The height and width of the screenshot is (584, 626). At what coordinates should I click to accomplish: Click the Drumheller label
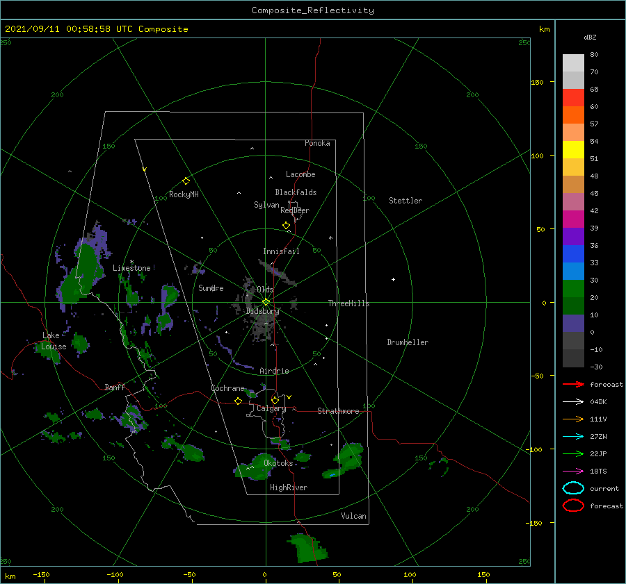point(408,342)
